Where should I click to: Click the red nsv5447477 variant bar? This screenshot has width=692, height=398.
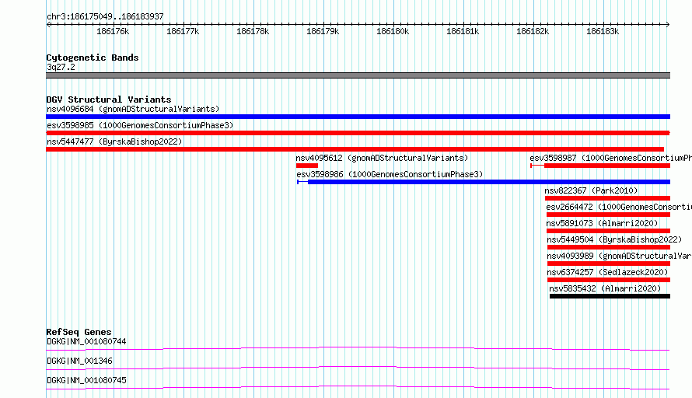click(x=355, y=149)
